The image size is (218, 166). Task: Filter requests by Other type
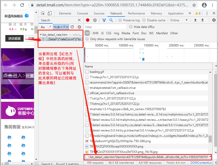tap(174, 33)
